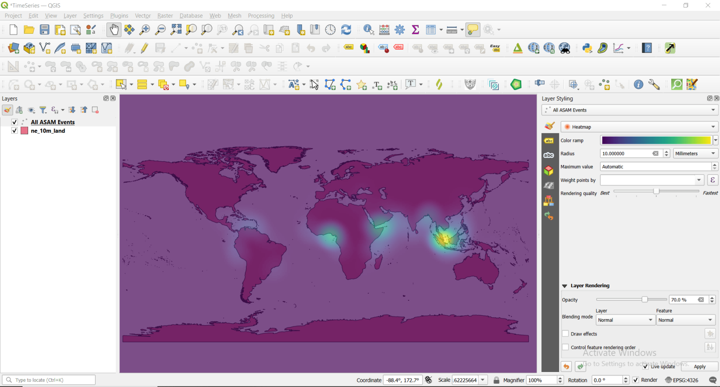Click the Refresh map icon
720x387 pixels.
point(346,29)
